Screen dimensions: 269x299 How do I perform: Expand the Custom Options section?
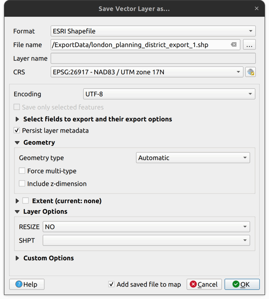coord(18,258)
